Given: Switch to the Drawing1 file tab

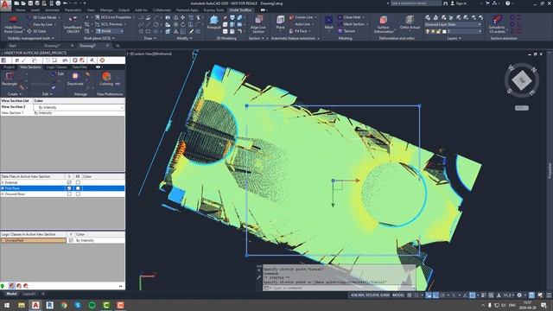Looking at the screenshot, I should click(x=53, y=46).
